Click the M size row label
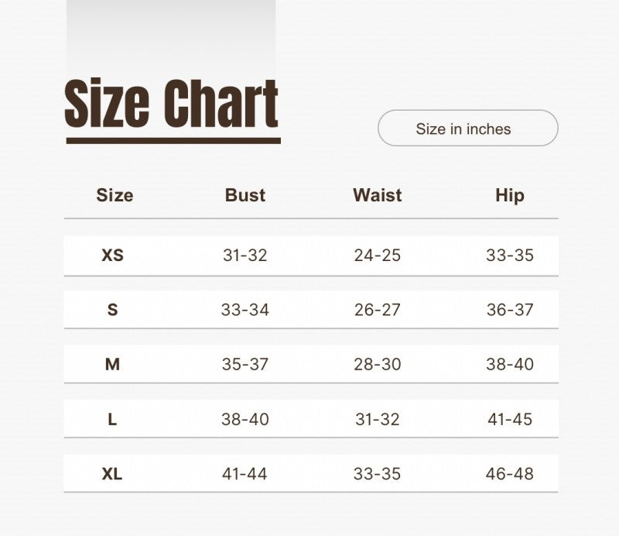Viewport: 619px width, 536px height. coord(112,365)
